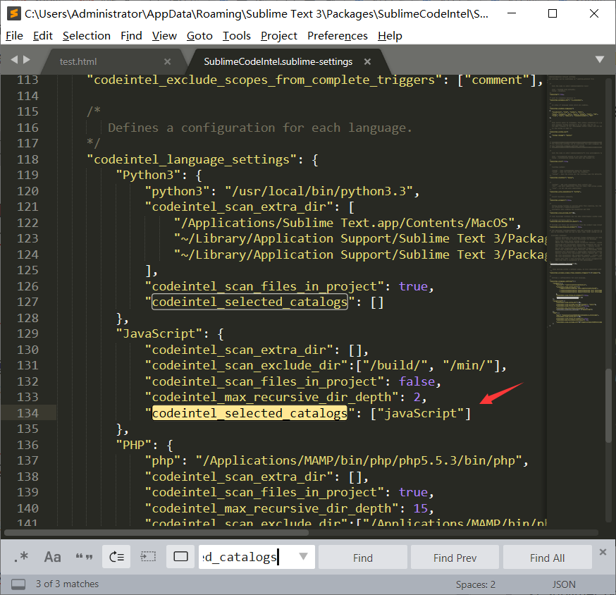Click the Find All button
This screenshot has height=595, width=616.
(x=547, y=558)
